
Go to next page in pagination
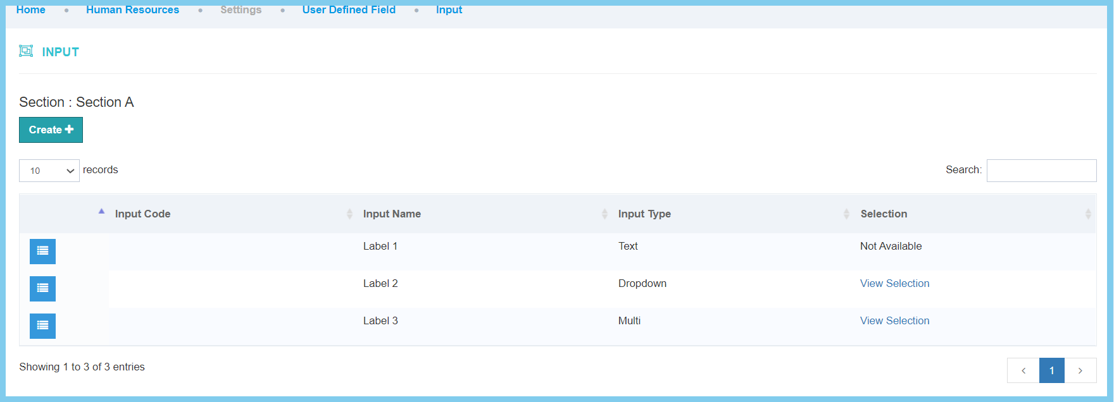click(1080, 370)
